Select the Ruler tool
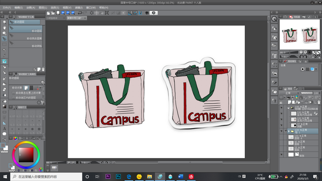The height and width of the screenshot is (181, 322). point(4,123)
